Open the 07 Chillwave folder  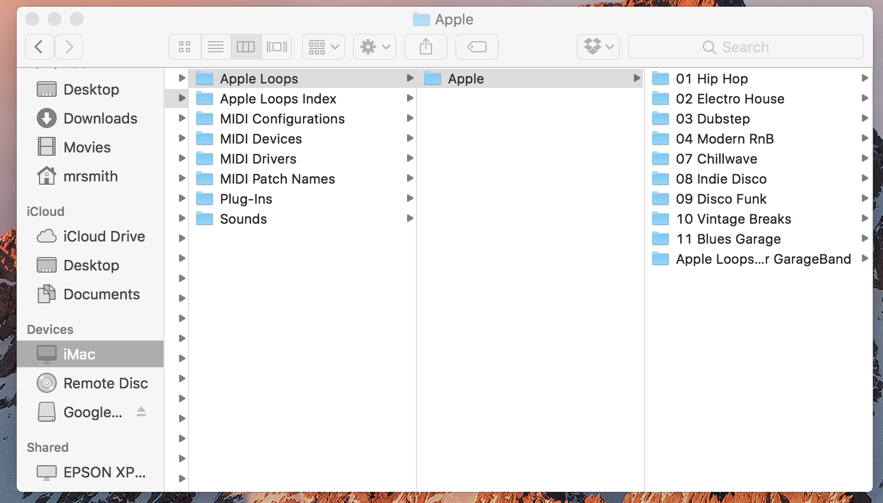coord(759,159)
